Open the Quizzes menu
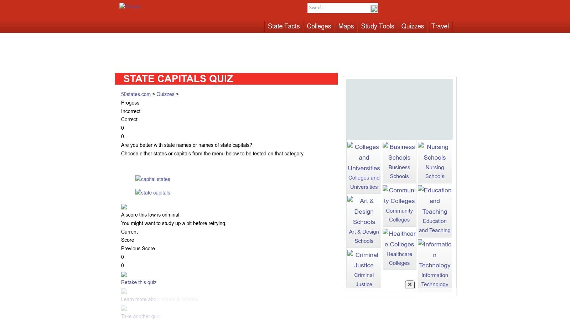 click(413, 26)
